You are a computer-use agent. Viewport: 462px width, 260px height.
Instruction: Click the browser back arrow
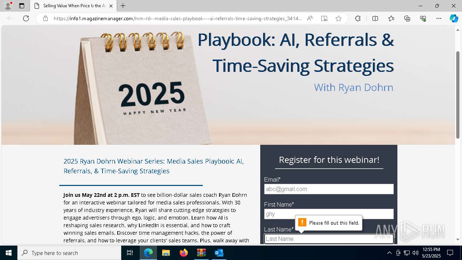tap(10, 18)
